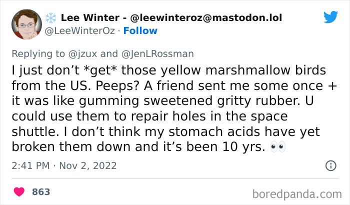Open Lee Winter's profile avatar
The image size is (350, 205).
[x=26, y=24]
